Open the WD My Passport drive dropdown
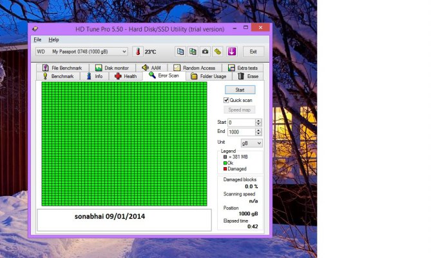 [x=82, y=52]
